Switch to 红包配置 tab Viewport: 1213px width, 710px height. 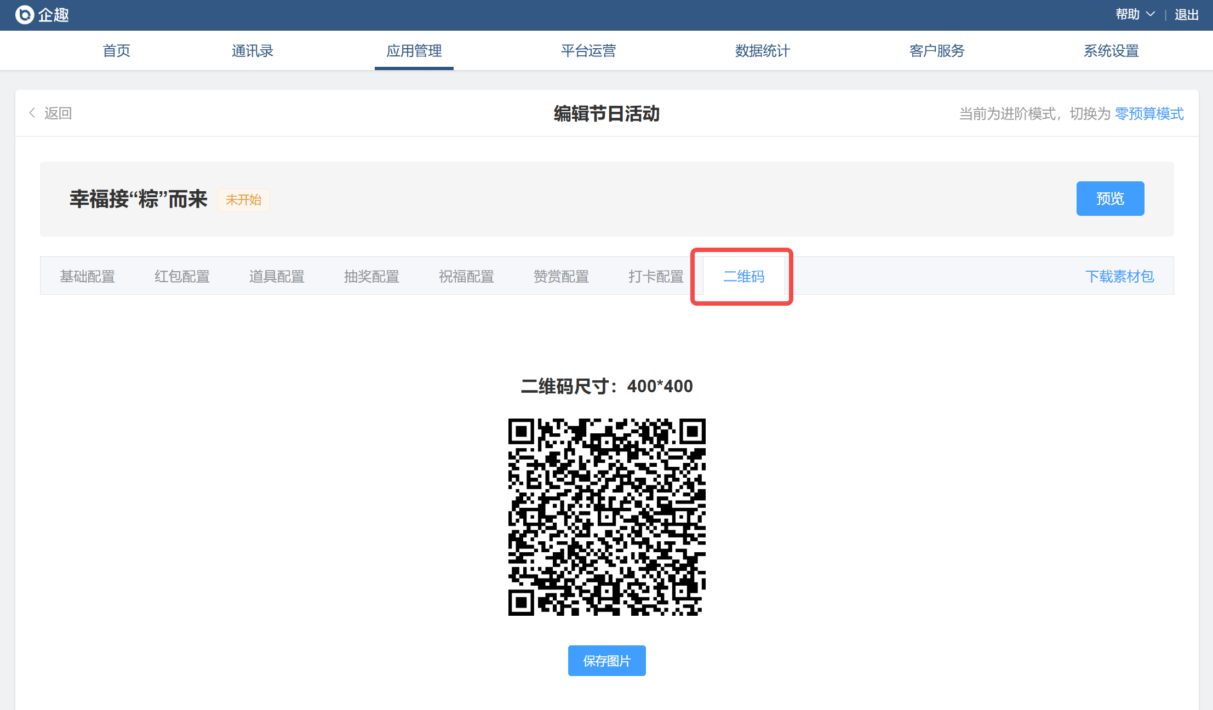[x=182, y=276]
